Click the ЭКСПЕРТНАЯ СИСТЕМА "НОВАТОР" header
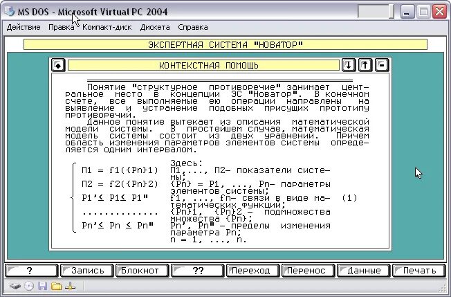This screenshot has height=297, width=451. point(225,44)
